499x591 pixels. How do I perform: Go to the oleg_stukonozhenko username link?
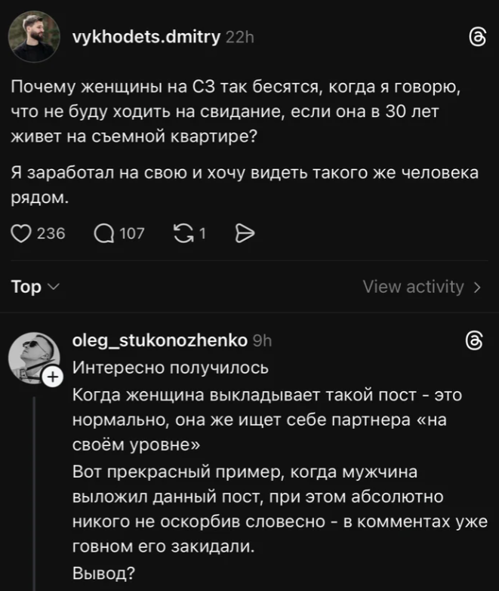tap(159, 340)
